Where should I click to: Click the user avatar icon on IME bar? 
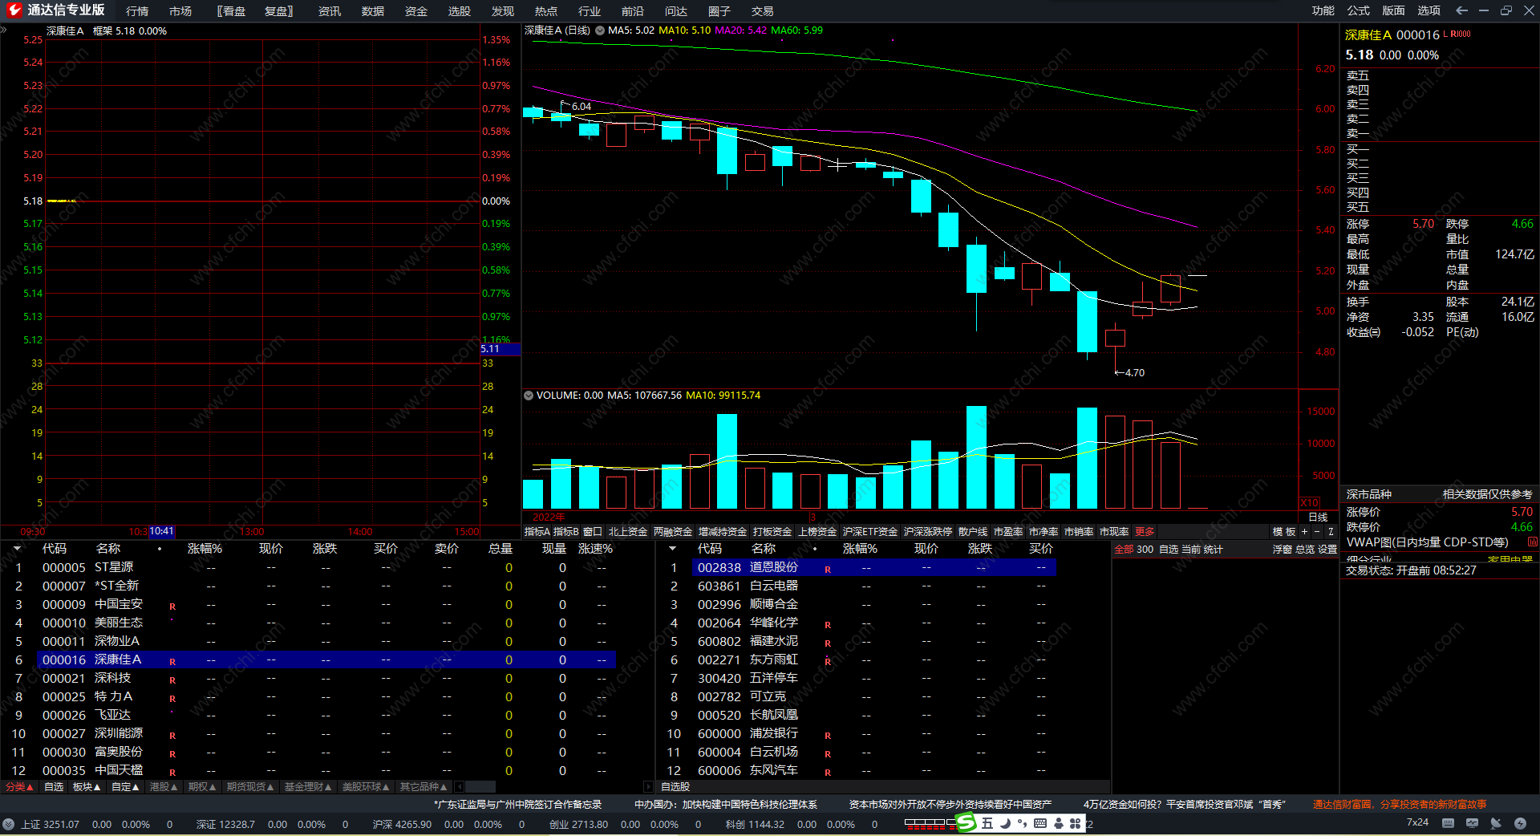(1058, 823)
